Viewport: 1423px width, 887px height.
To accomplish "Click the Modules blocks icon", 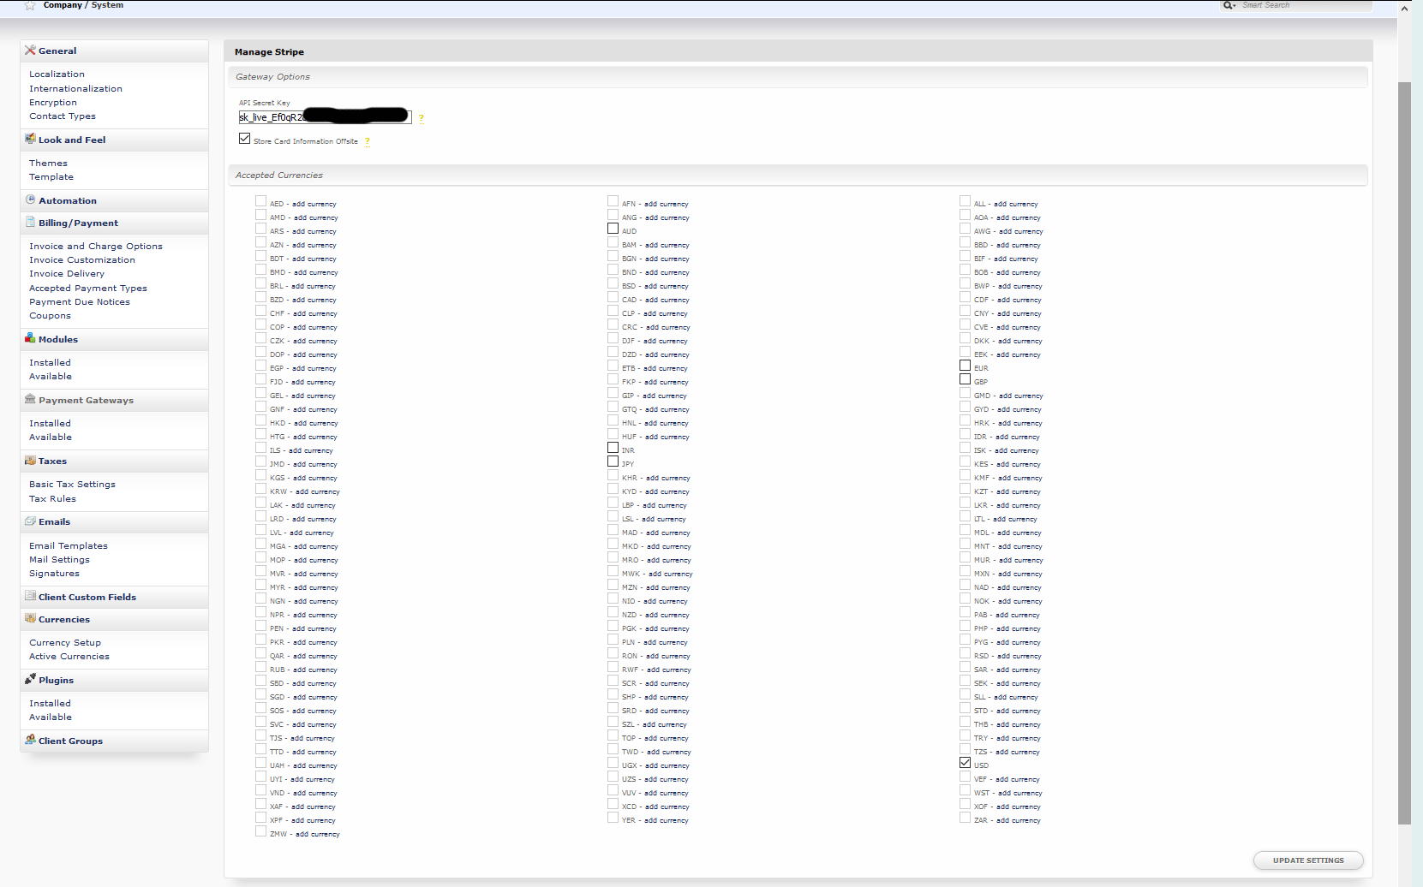I will (30, 338).
